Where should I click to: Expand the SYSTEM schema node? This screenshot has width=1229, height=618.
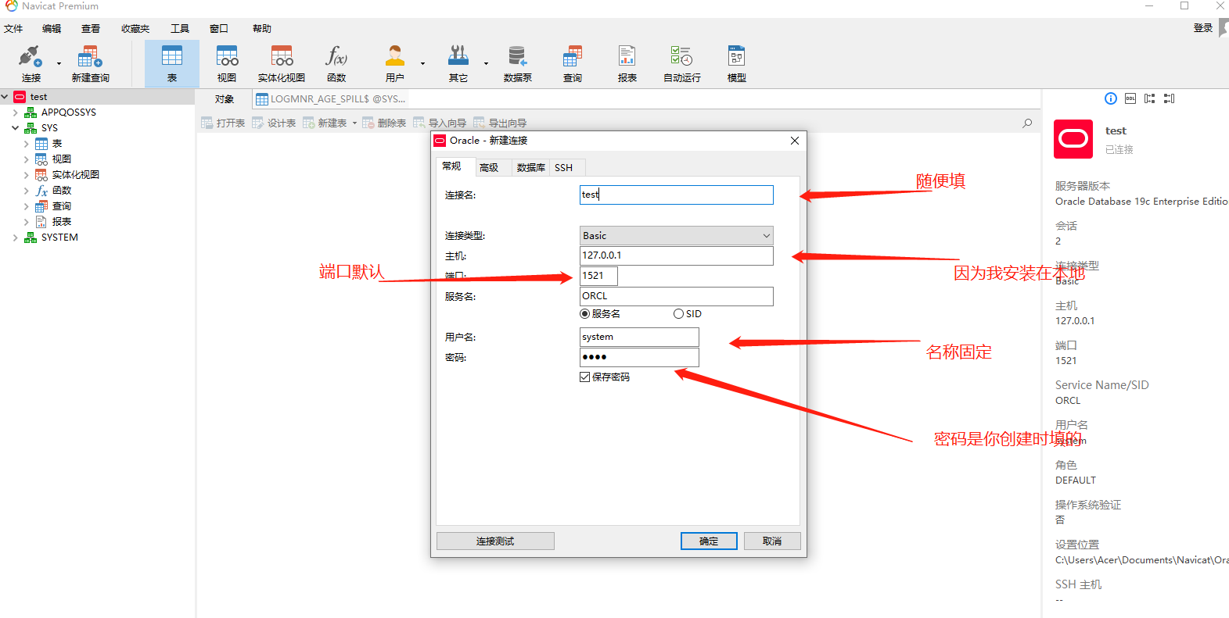[x=15, y=238]
